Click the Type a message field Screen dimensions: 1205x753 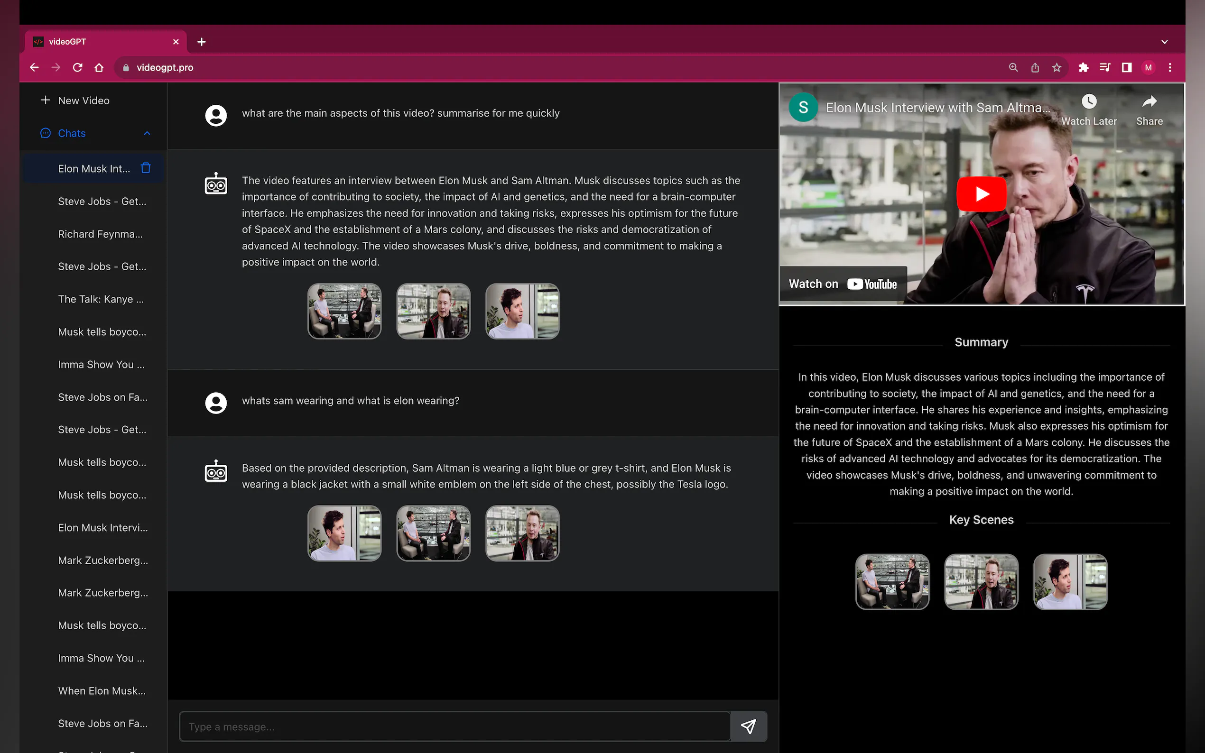454,726
